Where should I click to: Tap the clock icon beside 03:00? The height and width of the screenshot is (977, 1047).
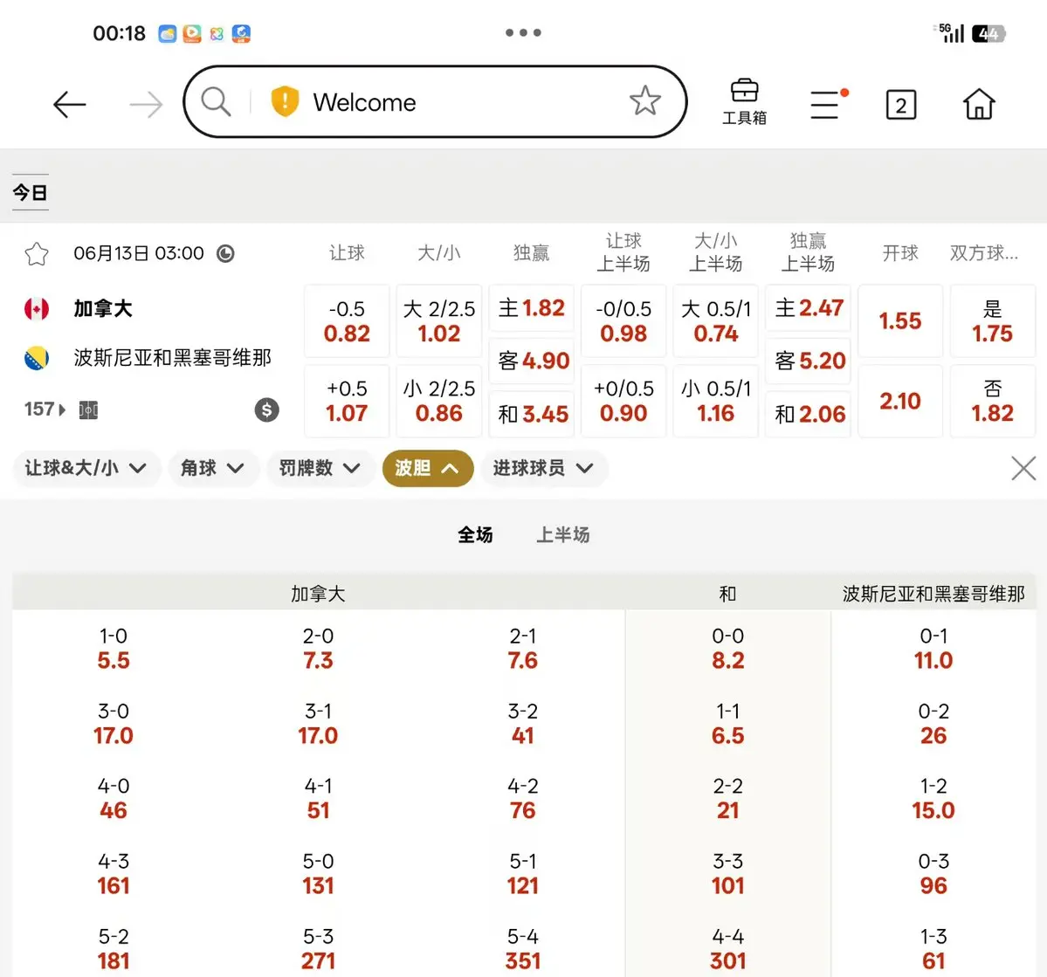(x=225, y=254)
